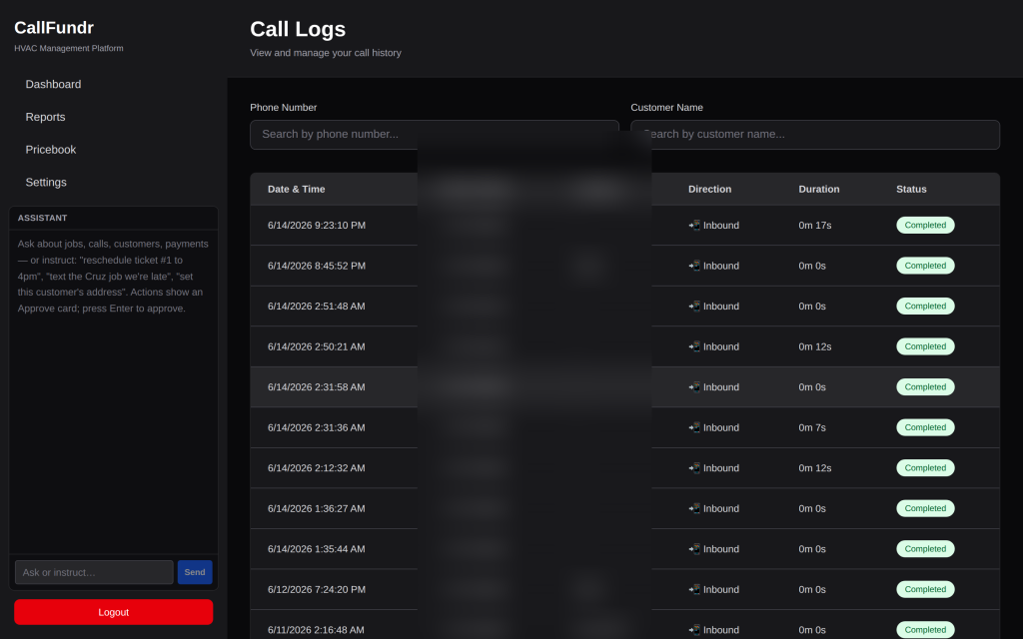Select timestamp 6/14/2026 1:36:27 AM

[x=317, y=508]
